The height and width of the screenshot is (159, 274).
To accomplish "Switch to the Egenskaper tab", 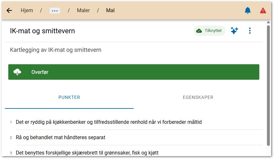I will (x=198, y=97).
